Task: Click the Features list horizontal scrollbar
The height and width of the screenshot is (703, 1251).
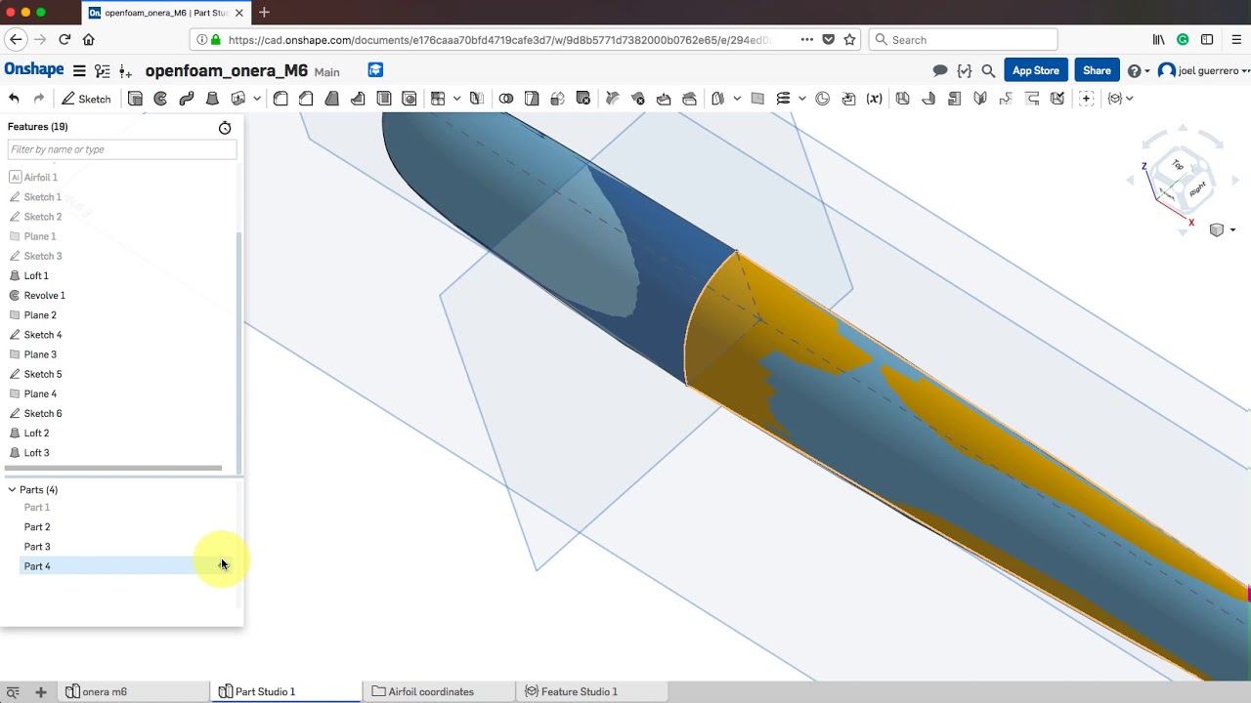Action: pos(113,468)
